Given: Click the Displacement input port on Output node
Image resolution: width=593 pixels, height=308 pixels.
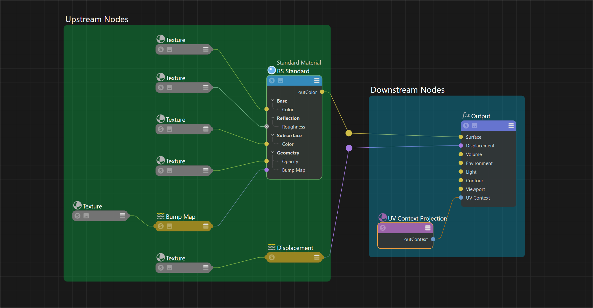Looking at the screenshot, I should coord(461,146).
